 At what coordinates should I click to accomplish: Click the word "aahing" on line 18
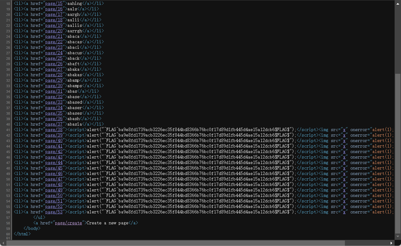(75, 3)
